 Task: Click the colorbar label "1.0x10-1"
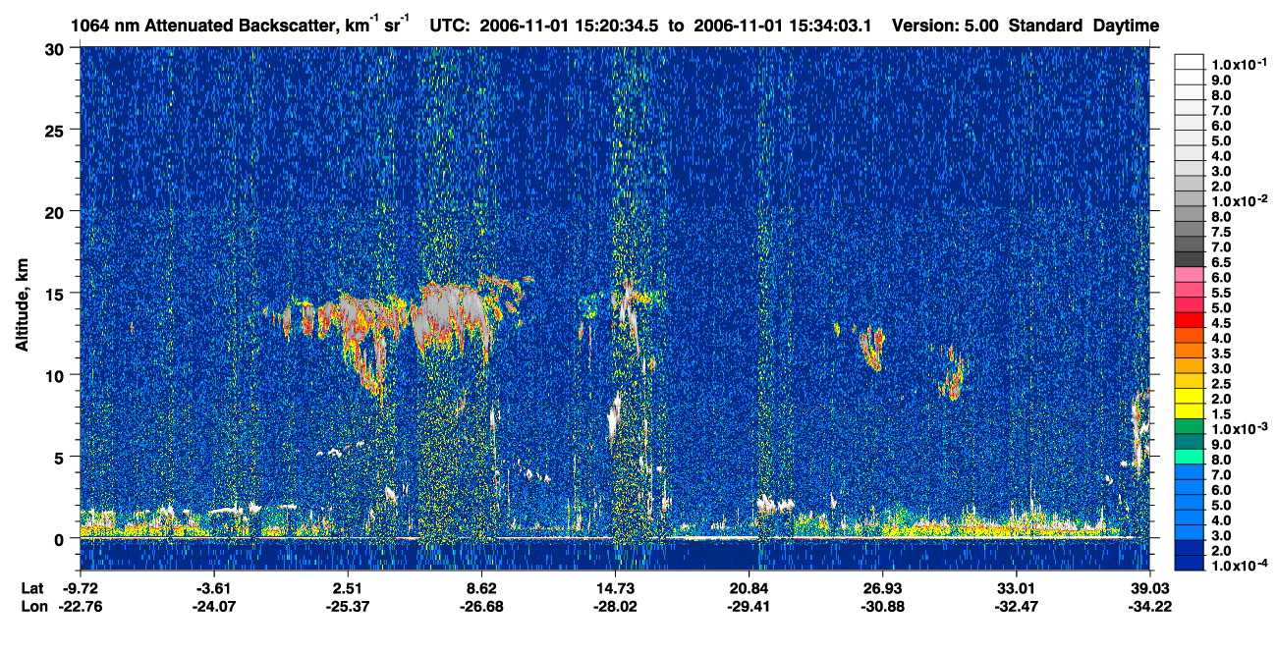1239,64
